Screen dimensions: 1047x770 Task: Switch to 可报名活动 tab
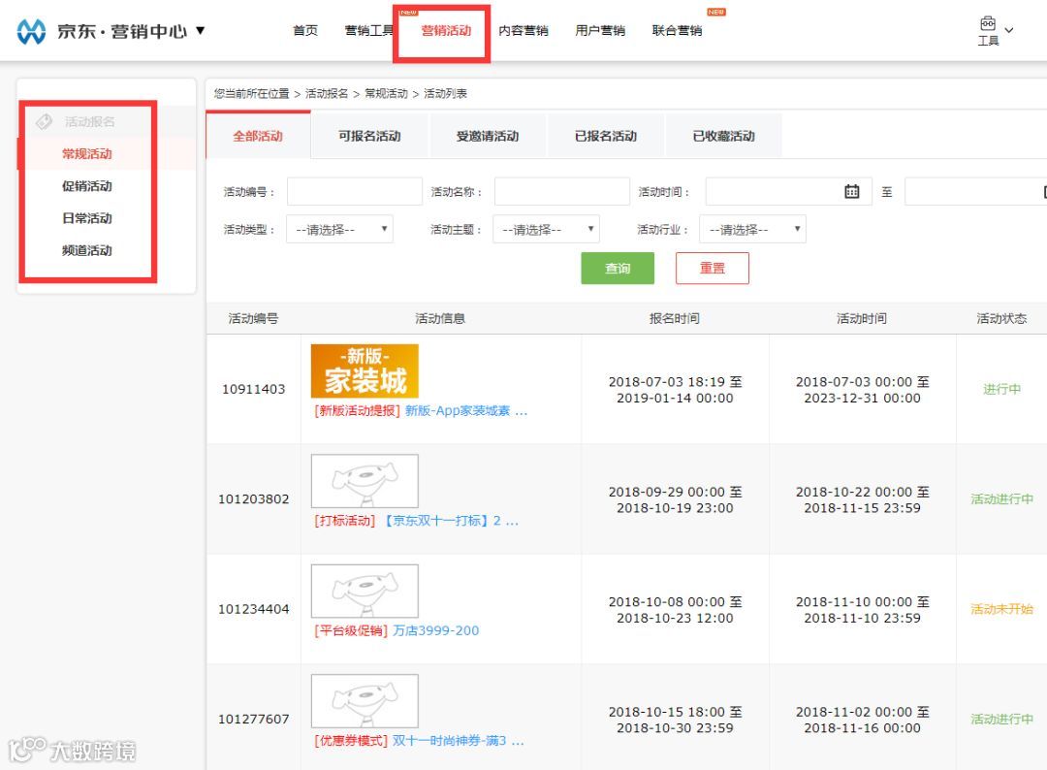(x=369, y=136)
